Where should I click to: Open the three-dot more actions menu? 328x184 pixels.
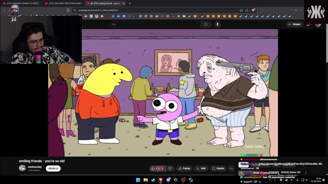coord(231,168)
